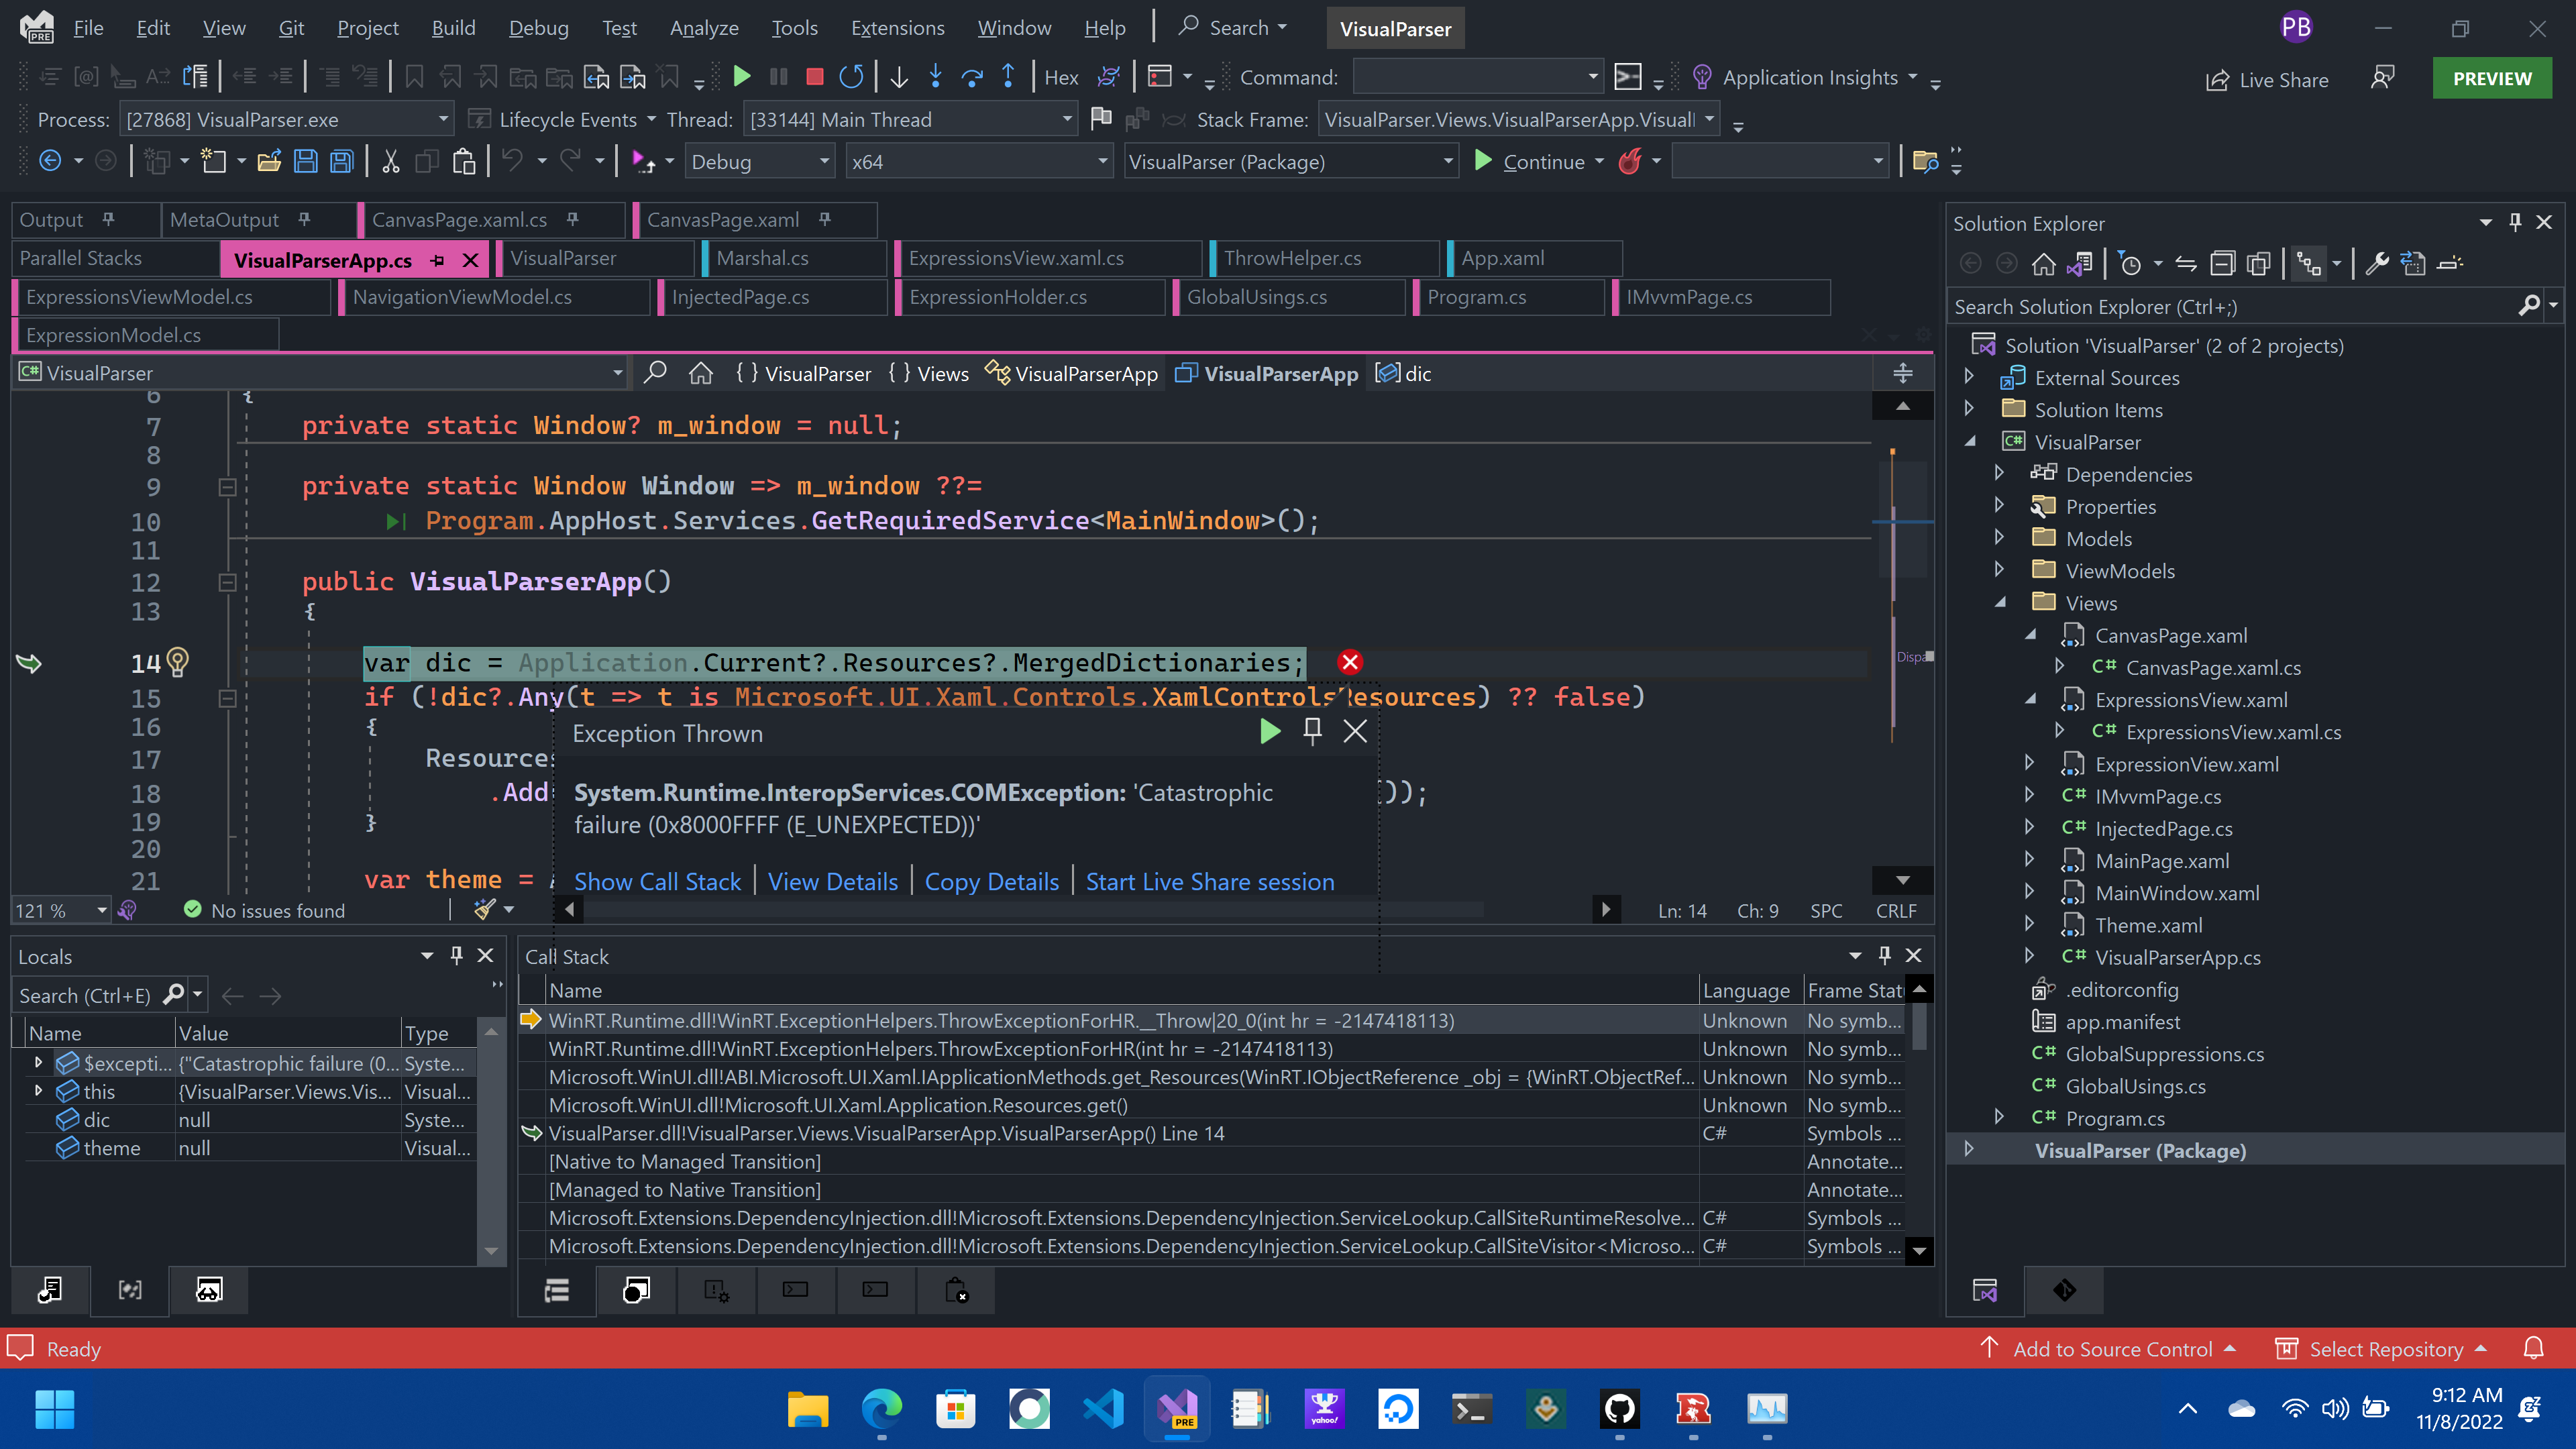Toggle pin on VisualParserApp.cs tab
Screen dimensions: 2576x1449
click(437, 260)
